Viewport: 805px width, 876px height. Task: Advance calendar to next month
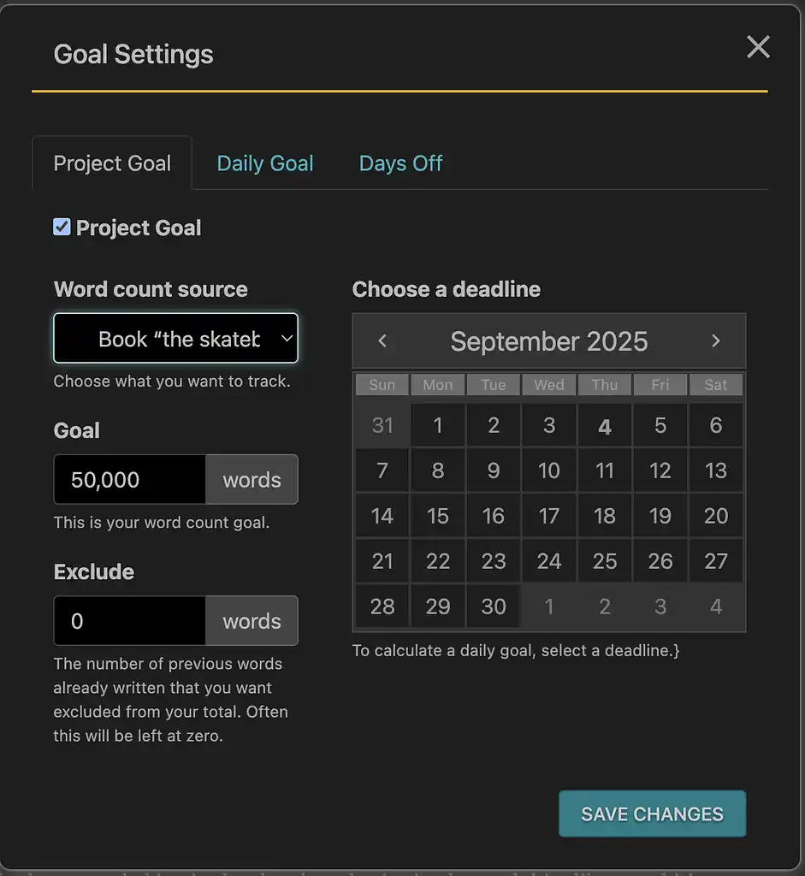tap(716, 341)
